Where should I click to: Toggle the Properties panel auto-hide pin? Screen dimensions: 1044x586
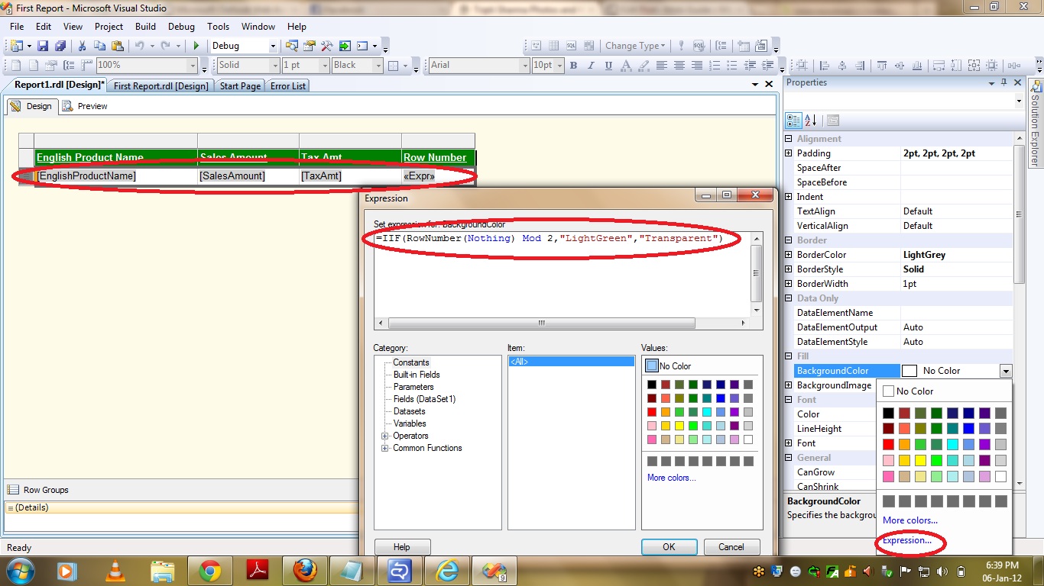click(x=1004, y=82)
